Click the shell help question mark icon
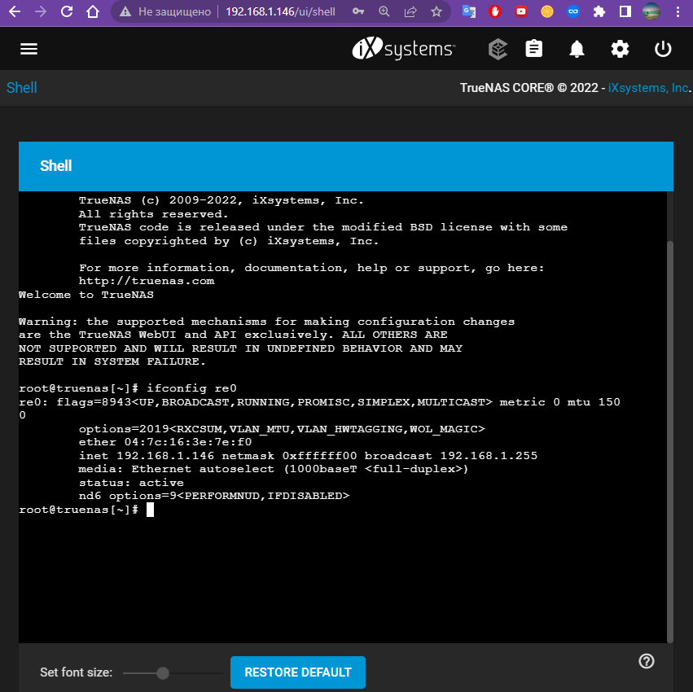Viewport: 693px width, 692px height. click(647, 661)
